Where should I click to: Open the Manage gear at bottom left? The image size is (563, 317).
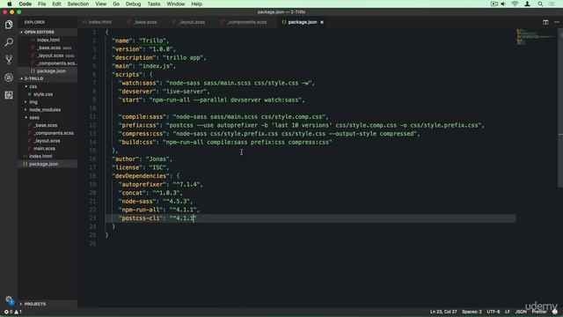[x=9, y=300]
